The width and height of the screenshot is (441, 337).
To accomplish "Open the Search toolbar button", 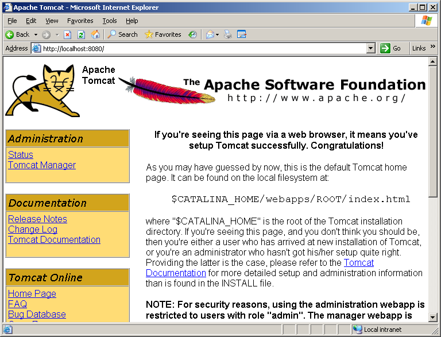I will pos(123,34).
